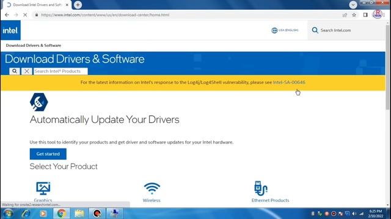Viewport: 391px width, 219px height.
Task: Open File Explorer folder in taskbar
Action: click(x=79, y=214)
